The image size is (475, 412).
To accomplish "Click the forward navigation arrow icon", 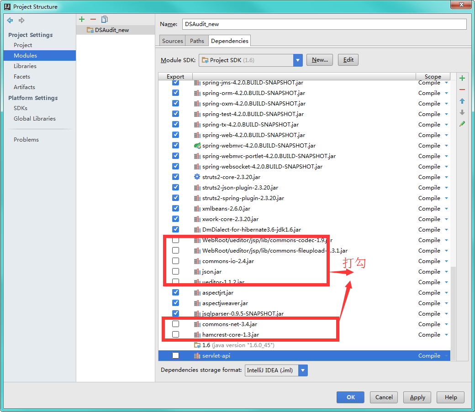I will [21, 20].
